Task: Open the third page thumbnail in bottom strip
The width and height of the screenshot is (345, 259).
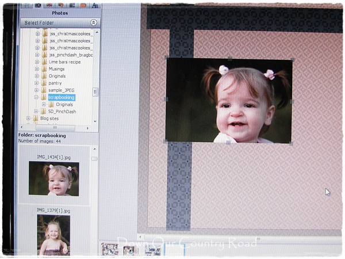Action: pos(153,250)
